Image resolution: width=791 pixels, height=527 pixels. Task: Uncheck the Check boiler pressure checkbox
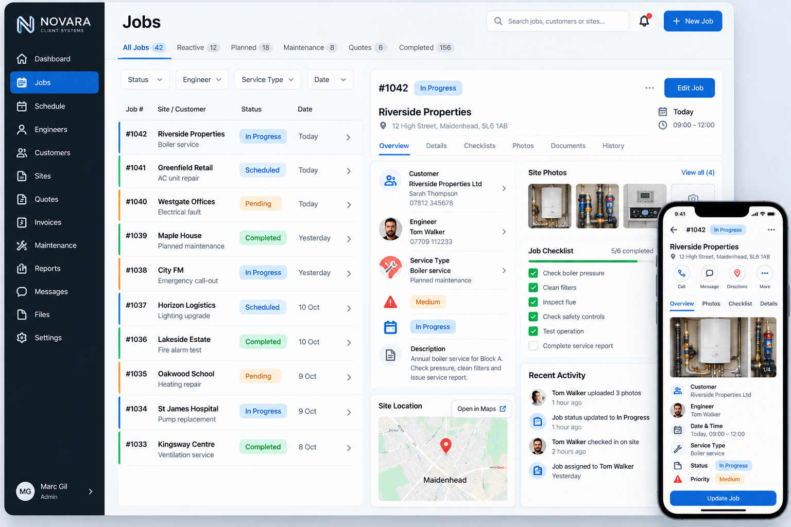click(x=533, y=273)
